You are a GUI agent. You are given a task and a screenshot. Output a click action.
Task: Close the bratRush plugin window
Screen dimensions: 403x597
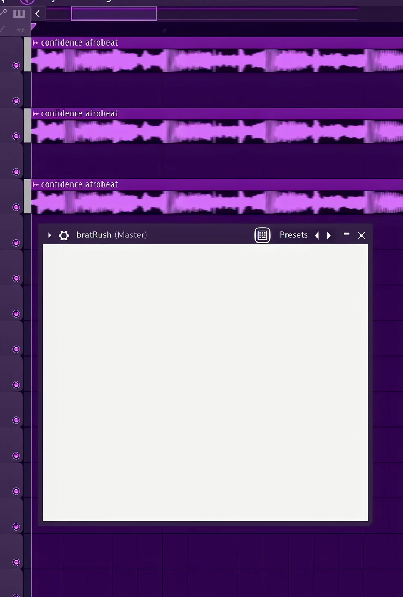coord(361,235)
